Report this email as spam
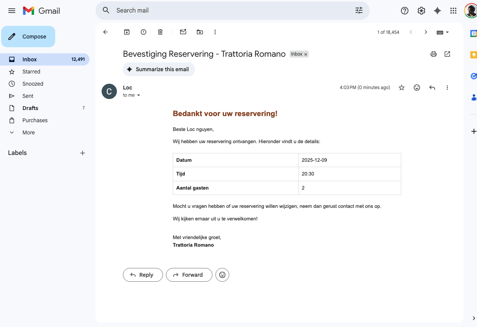The image size is (477, 327). [x=143, y=32]
